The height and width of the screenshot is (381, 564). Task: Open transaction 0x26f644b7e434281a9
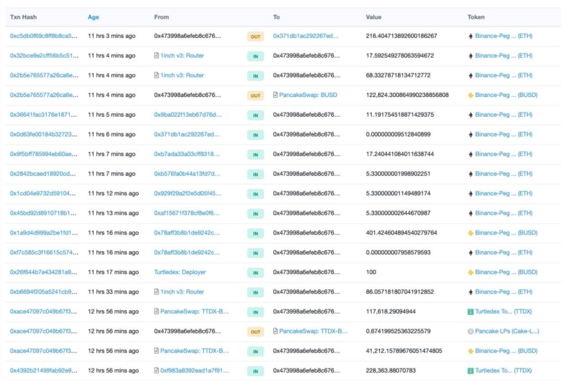(x=44, y=272)
